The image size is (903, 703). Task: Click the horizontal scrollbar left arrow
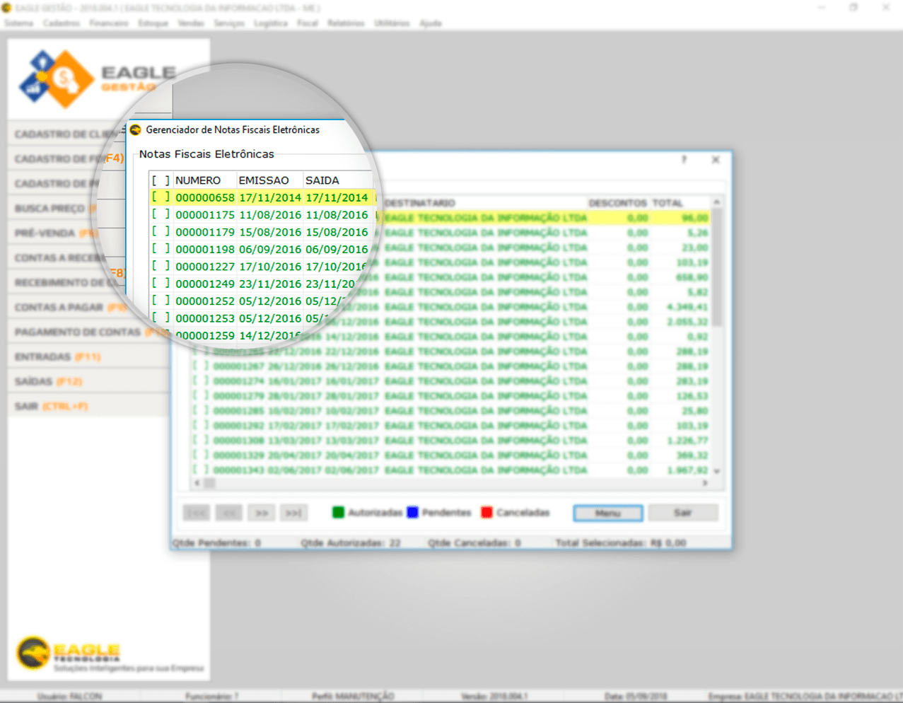tap(198, 483)
